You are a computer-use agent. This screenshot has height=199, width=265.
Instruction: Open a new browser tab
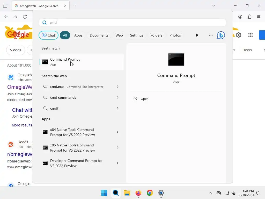[x=75, y=6]
